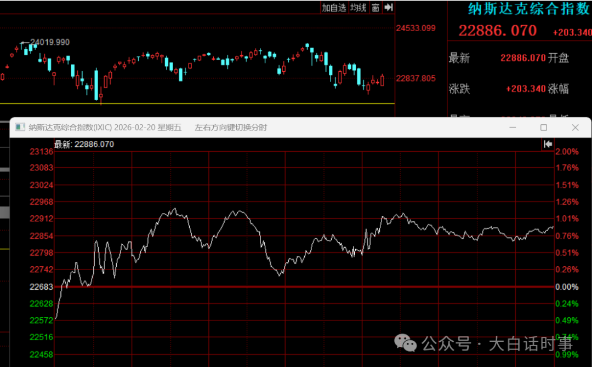
Task: Click the 2.00% label on percent axis
Action: point(567,152)
